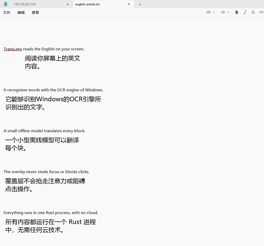Open the list style dropdown
Screen dimensions: 264x246
(225, 12)
